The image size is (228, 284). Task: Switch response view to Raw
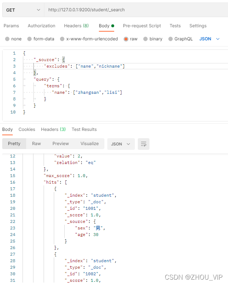(36, 144)
